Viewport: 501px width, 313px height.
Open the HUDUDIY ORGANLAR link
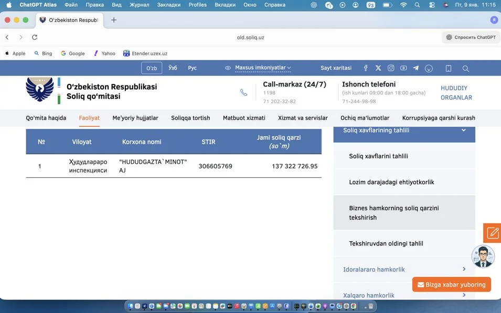(x=456, y=93)
